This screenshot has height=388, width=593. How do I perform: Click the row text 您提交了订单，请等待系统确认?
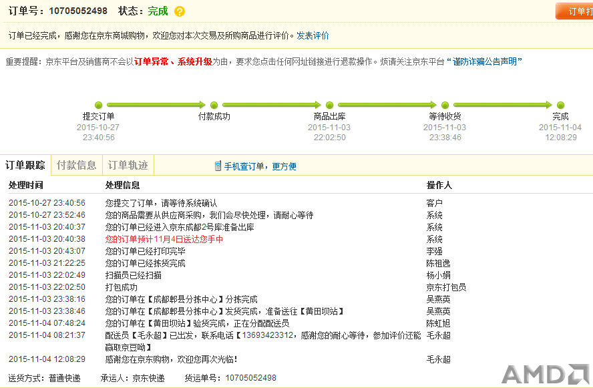(161, 203)
